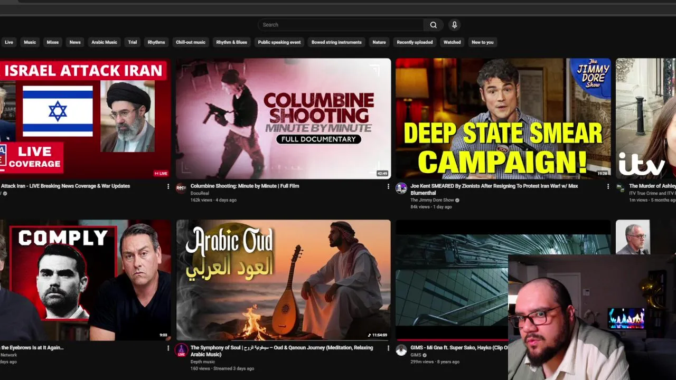Go to Depth music channel name
Viewport: 676px width, 380px height.
point(202,362)
